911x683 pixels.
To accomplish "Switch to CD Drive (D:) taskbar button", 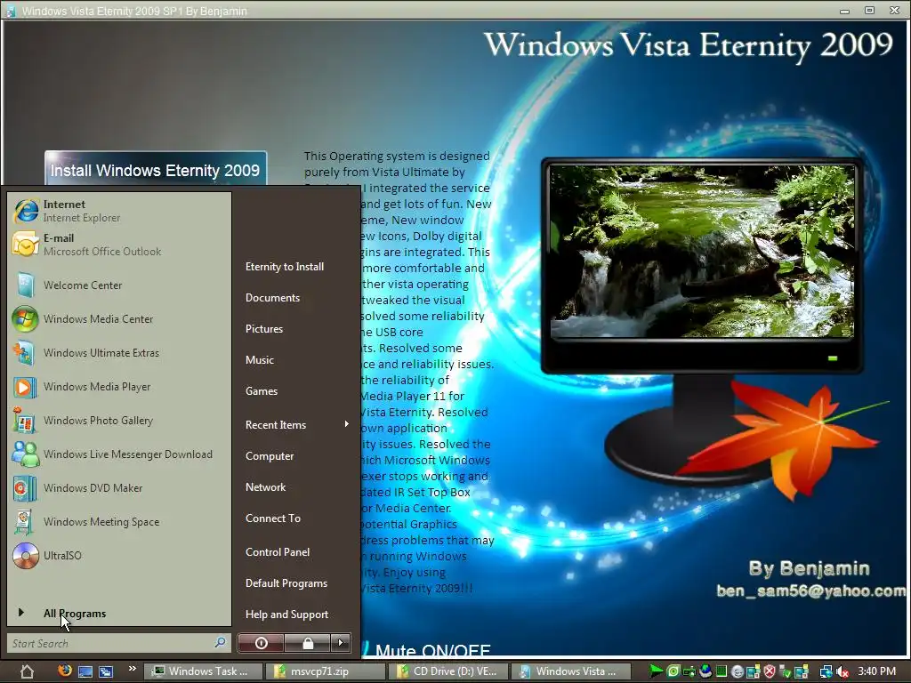I will [x=448, y=671].
